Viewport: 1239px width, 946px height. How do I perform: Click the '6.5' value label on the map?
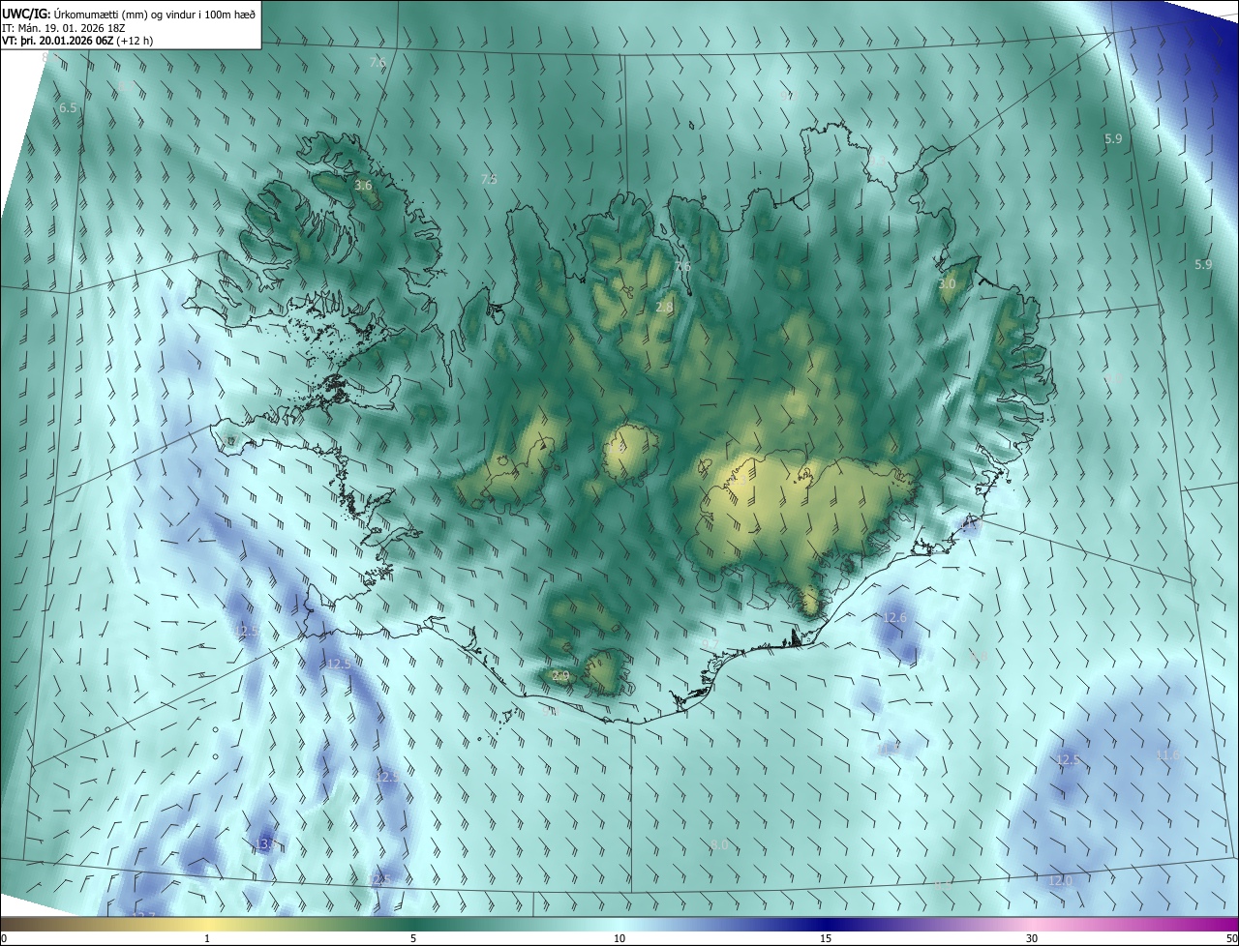coord(68,108)
